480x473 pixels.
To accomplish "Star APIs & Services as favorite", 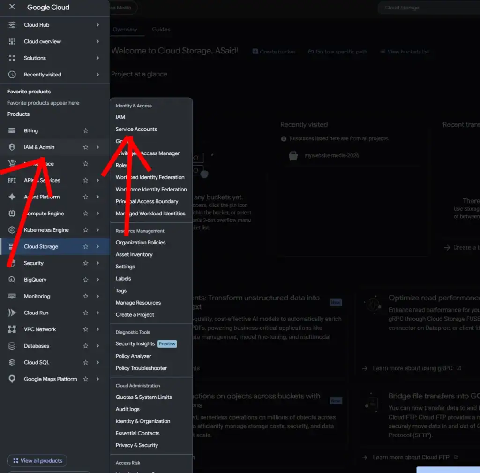I will tap(85, 180).
